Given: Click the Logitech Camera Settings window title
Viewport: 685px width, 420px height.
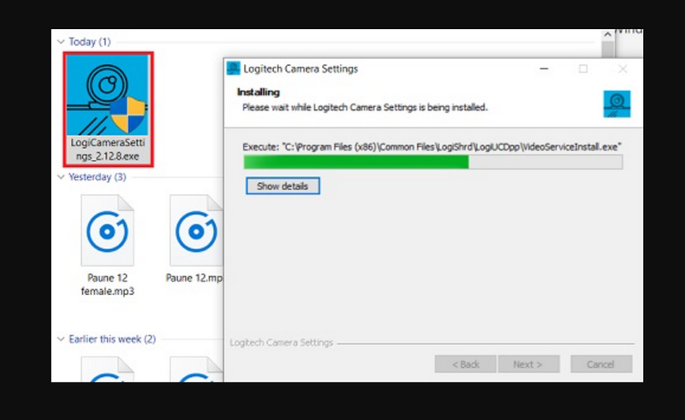Looking at the screenshot, I should [301, 69].
